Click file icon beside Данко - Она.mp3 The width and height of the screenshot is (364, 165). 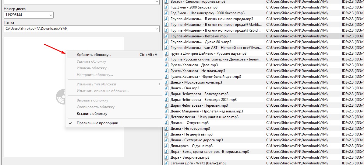tap(167, 88)
